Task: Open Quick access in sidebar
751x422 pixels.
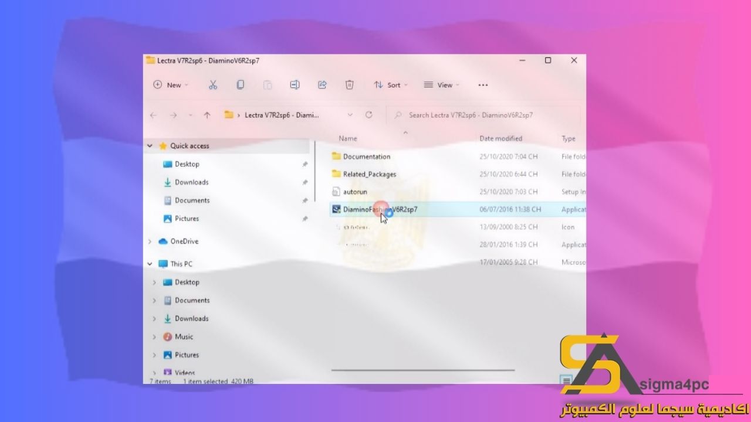Action: click(190, 146)
